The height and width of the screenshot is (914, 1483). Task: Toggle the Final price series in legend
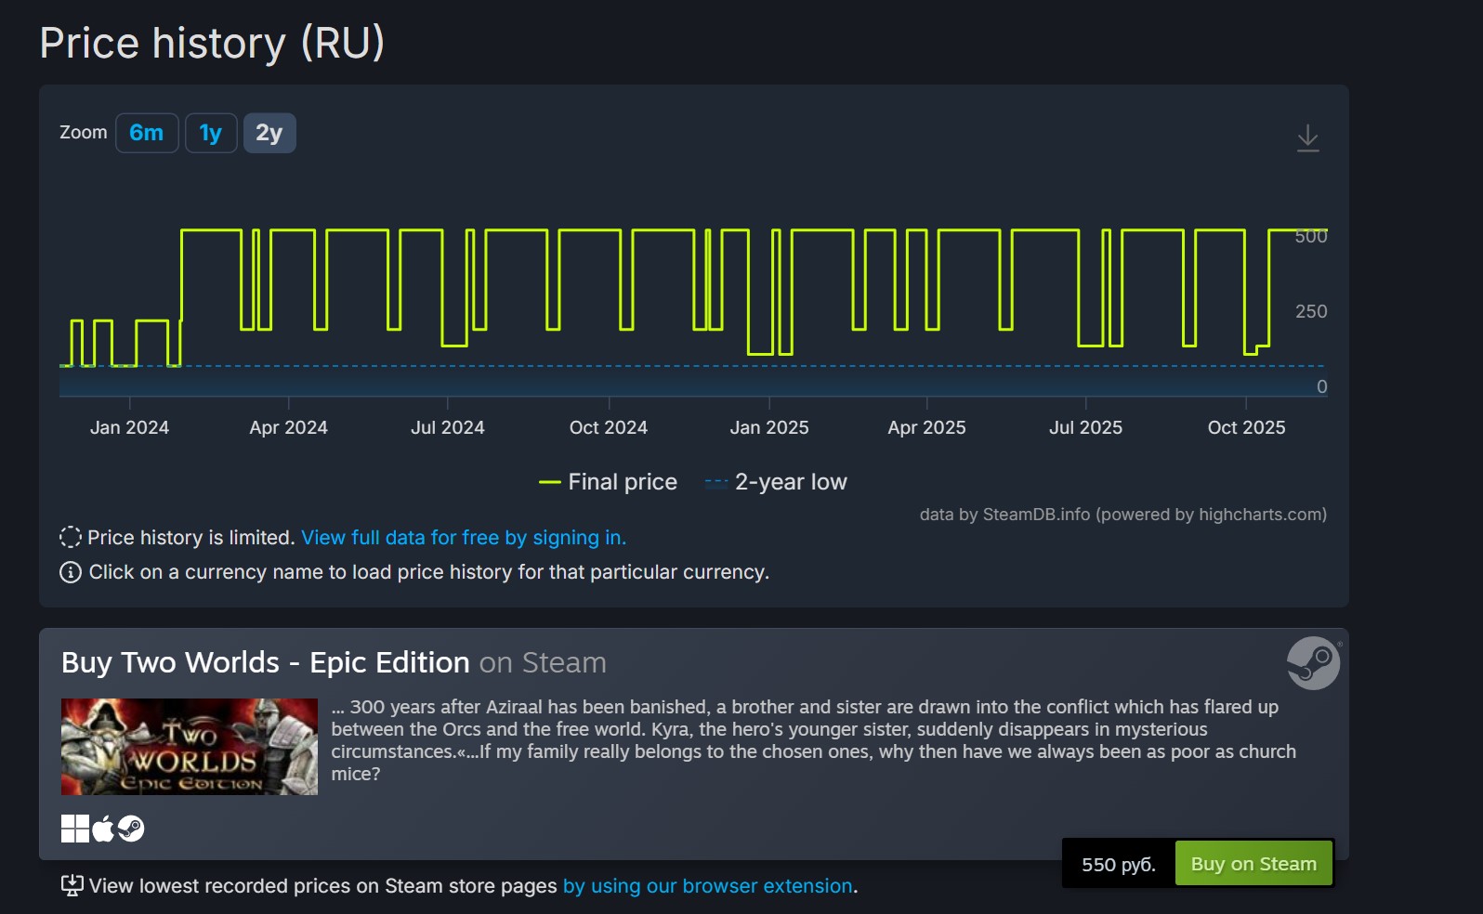pyautogui.click(x=608, y=482)
